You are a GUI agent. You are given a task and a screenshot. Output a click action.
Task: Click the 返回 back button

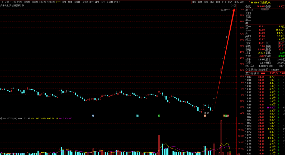pyautogui.click(x=242, y=2)
